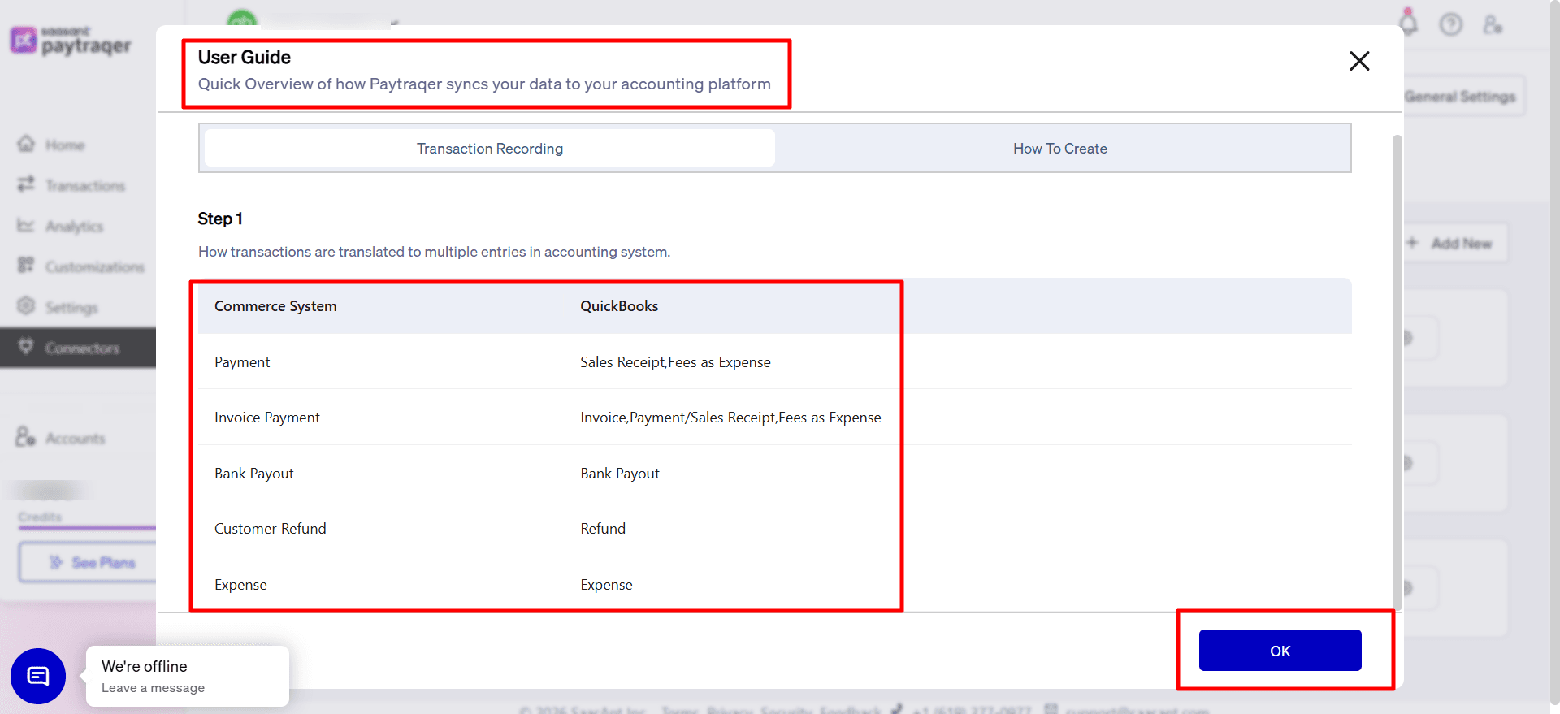Select Expense in Commerce System column

tap(240, 585)
